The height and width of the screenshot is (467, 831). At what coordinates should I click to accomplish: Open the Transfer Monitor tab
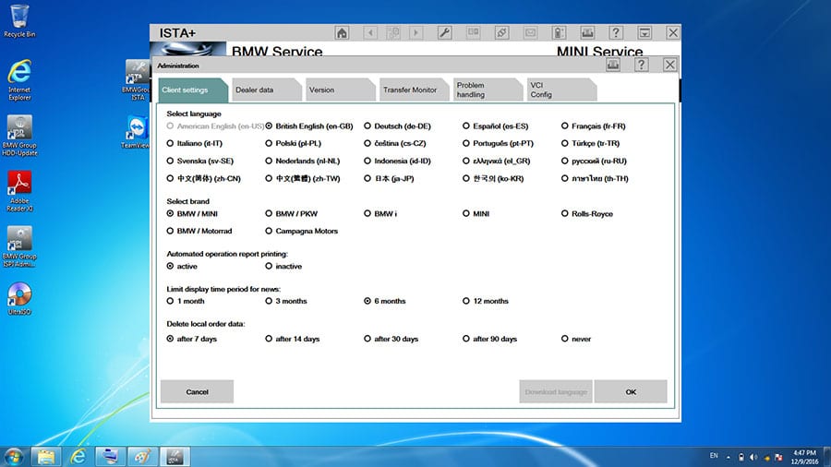[413, 90]
